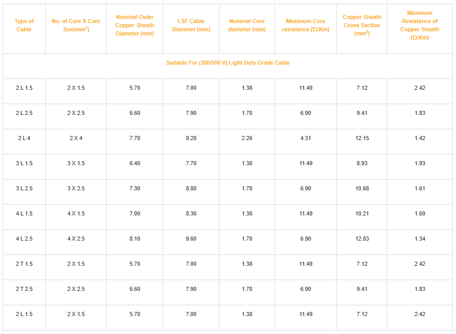
Task: Select the '2 L 2.5' cable type cell
Action: (x=24, y=113)
